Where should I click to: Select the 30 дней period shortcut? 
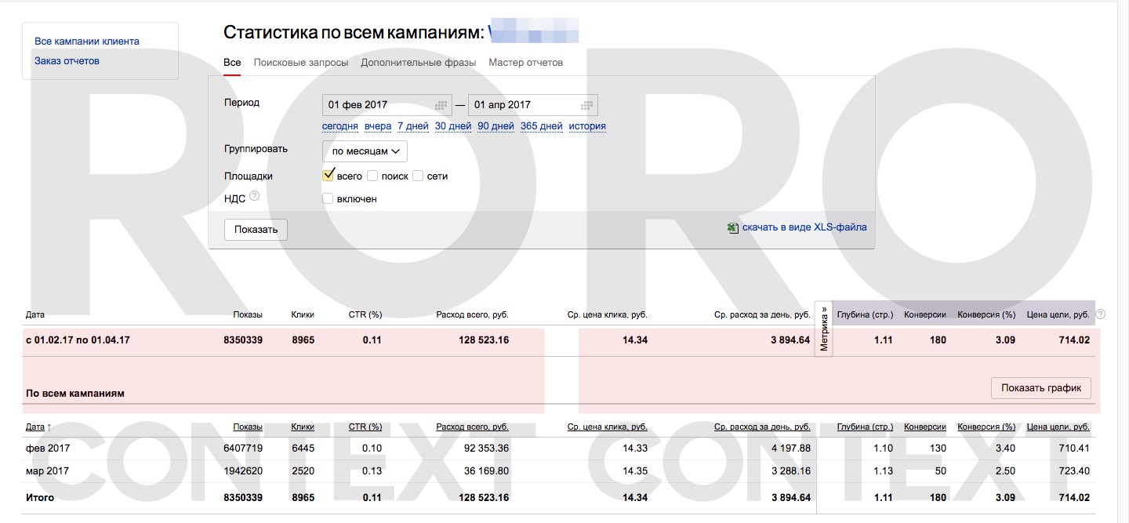coord(453,126)
